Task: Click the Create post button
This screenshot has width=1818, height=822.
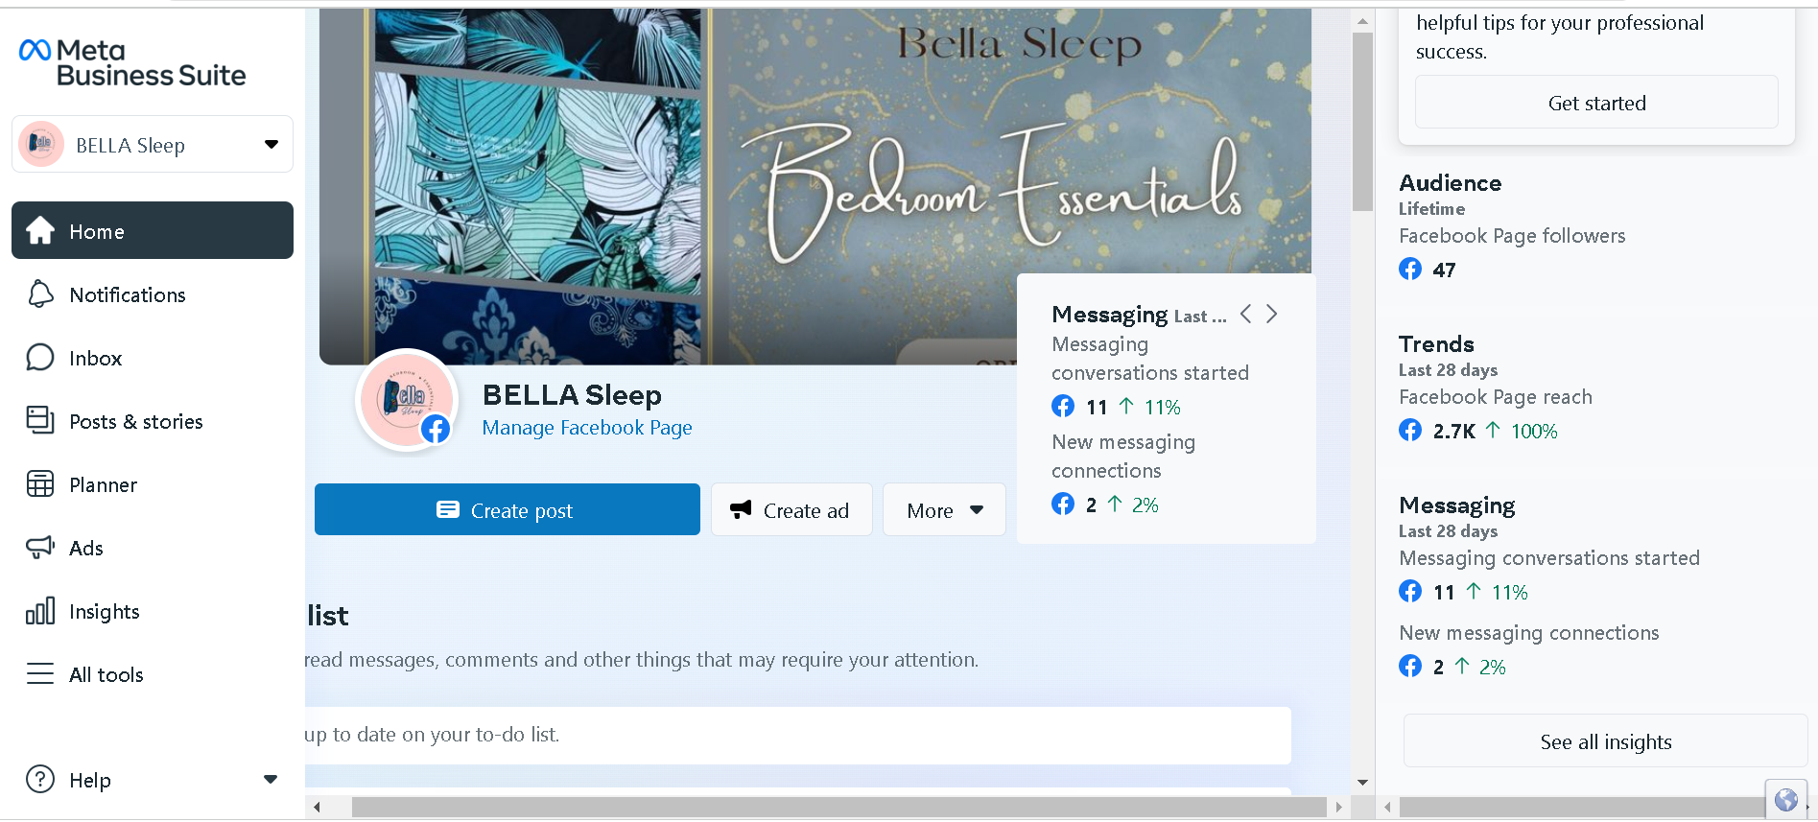Action: (x=507, y=510)
